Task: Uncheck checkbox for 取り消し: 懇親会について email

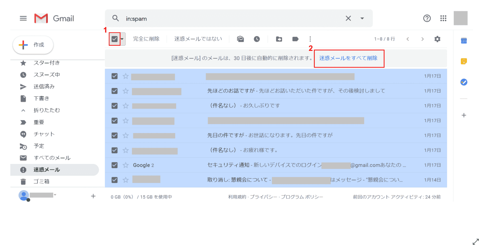Action: 114,180
